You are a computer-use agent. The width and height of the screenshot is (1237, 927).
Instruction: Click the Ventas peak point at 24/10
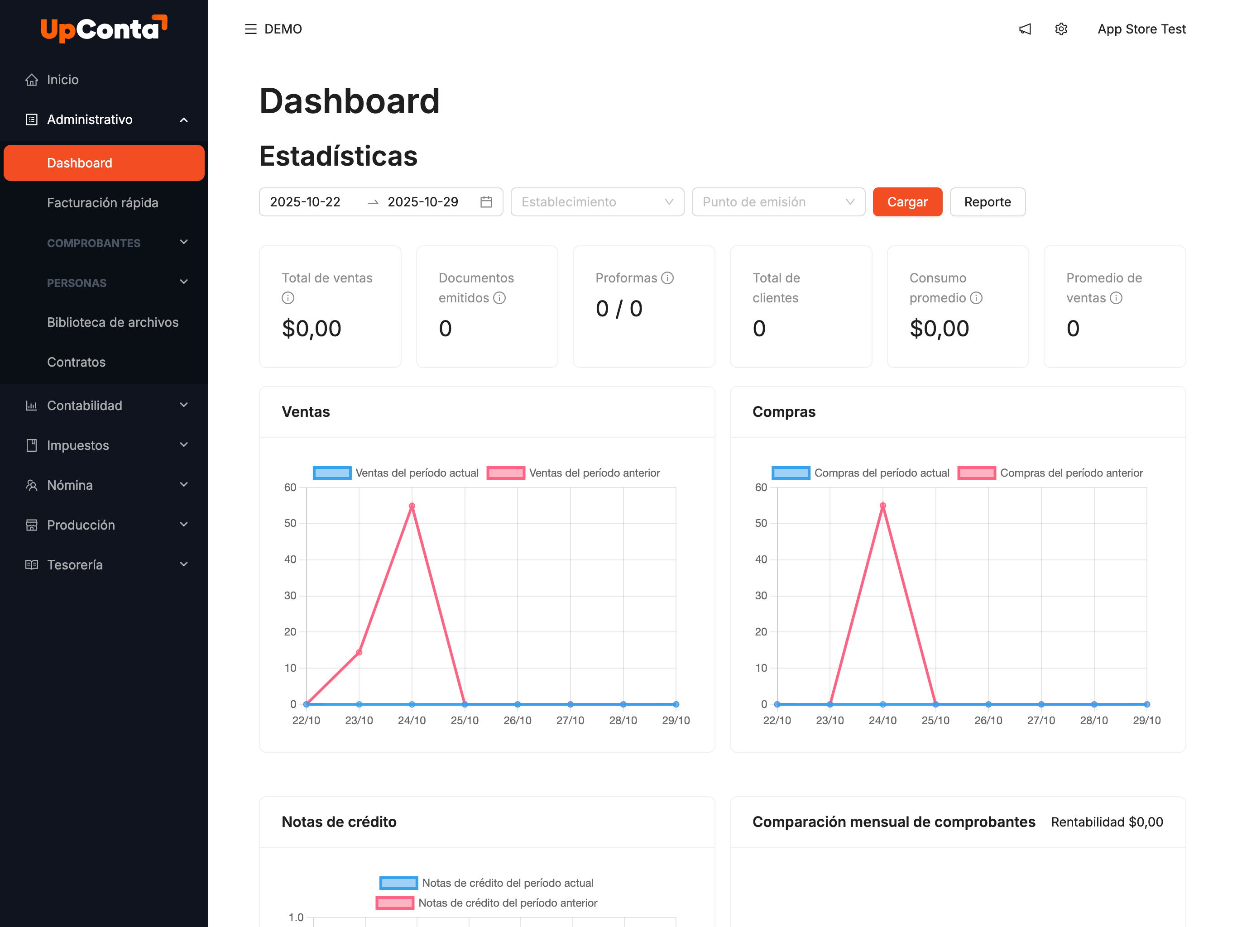point(412,506)
